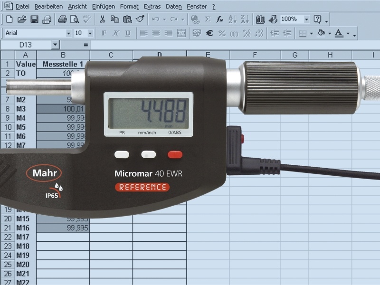
Task: Apply Euro format with the € icon
Action: click(209, 33)
